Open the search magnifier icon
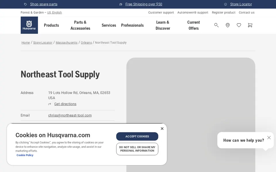Screen dimensions: 276x172 click(x=216, y=25)
